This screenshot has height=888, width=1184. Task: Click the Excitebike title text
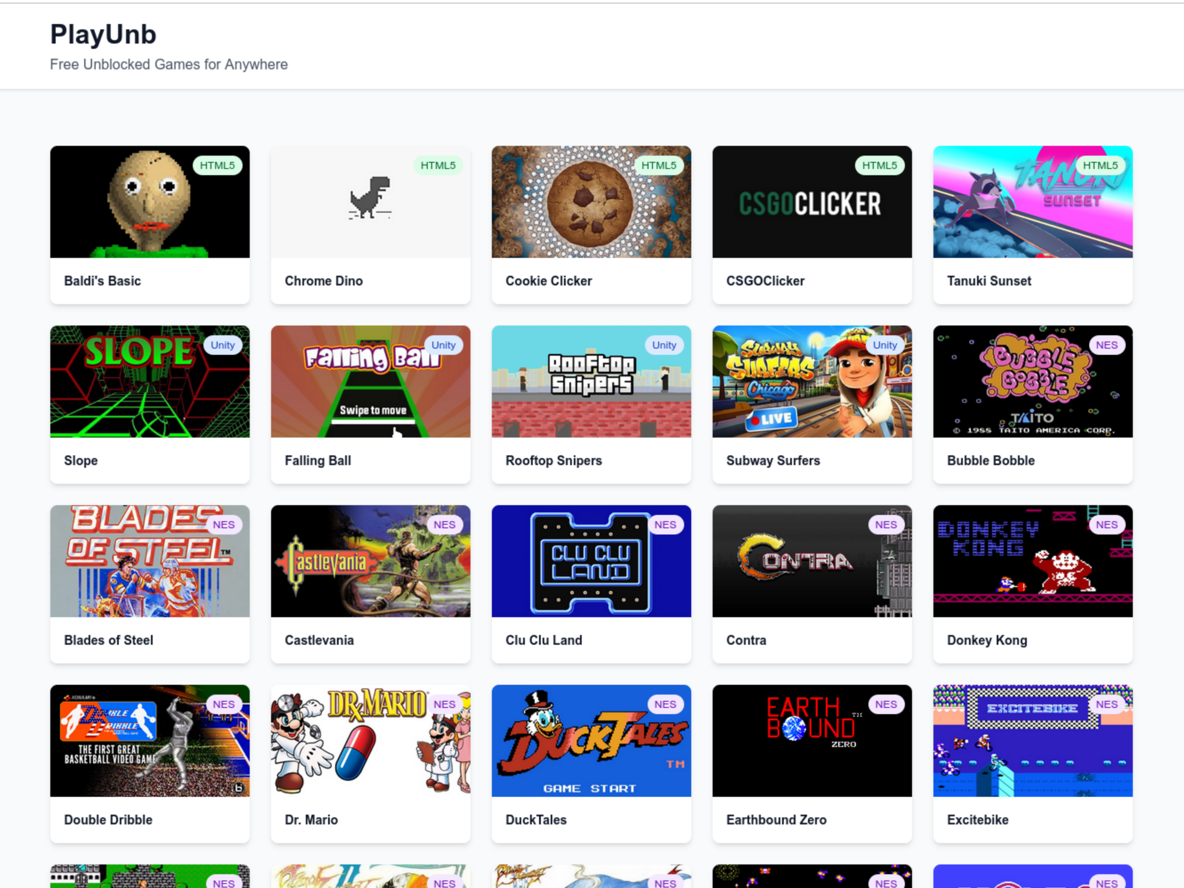(977, 820)
